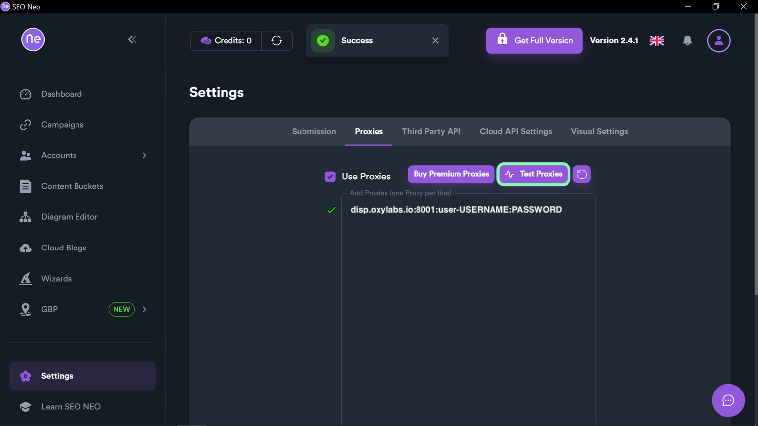Click Get Full Version button
The width and height of the screenshot is (758, 426).
(x=534, y=41)
